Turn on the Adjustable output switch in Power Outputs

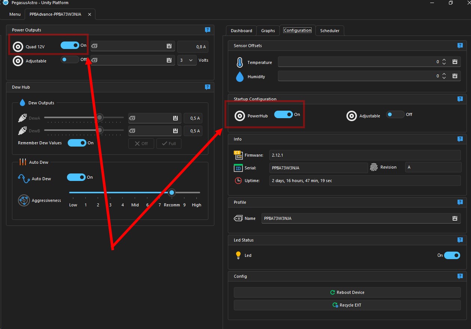click(70, 59)
